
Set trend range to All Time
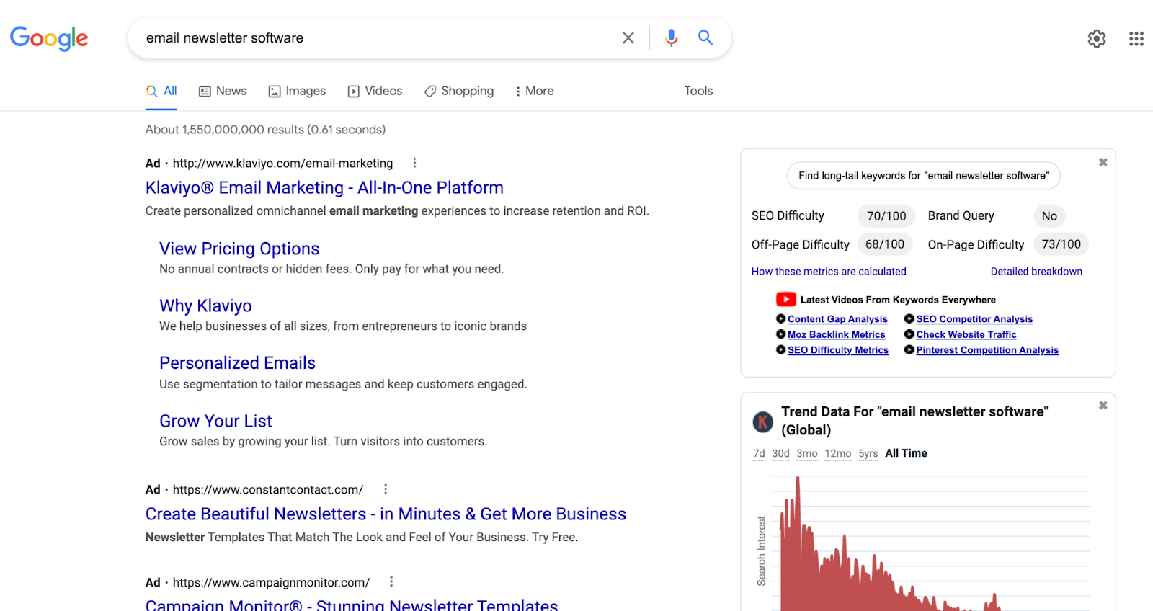[906, 453]
